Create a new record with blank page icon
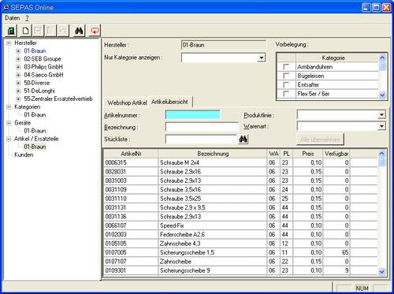This screenshot has height=294, width=394. [x=26, y=31]
